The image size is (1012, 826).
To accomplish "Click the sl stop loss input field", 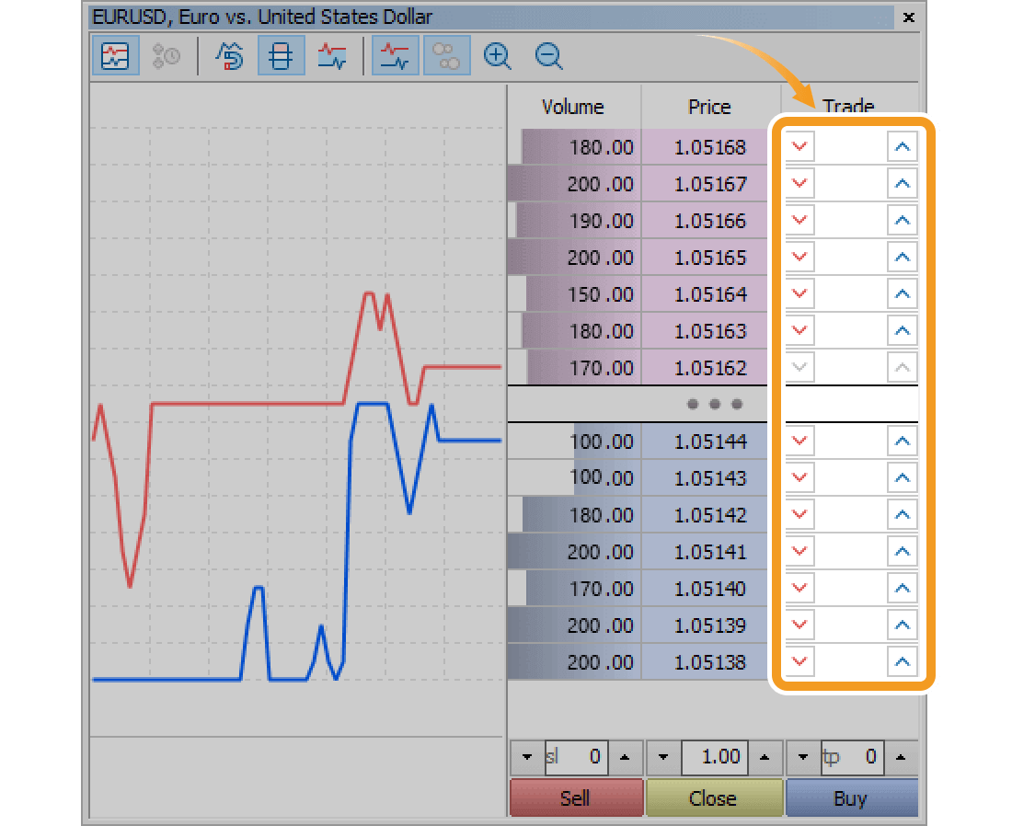I will pyautogui.click(x=577, y=757).
